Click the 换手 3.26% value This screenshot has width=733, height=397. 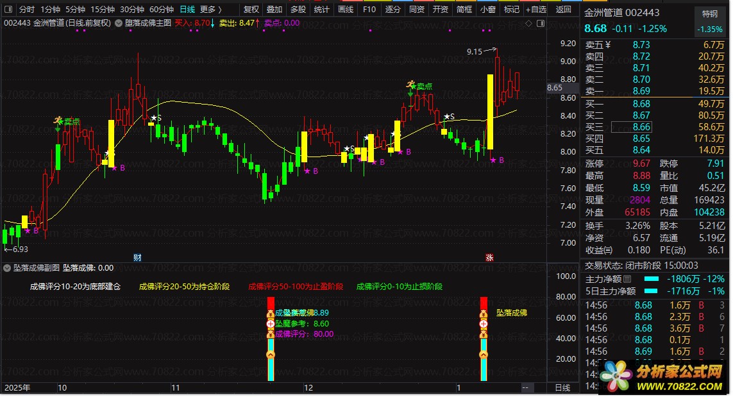click(637, 226)
